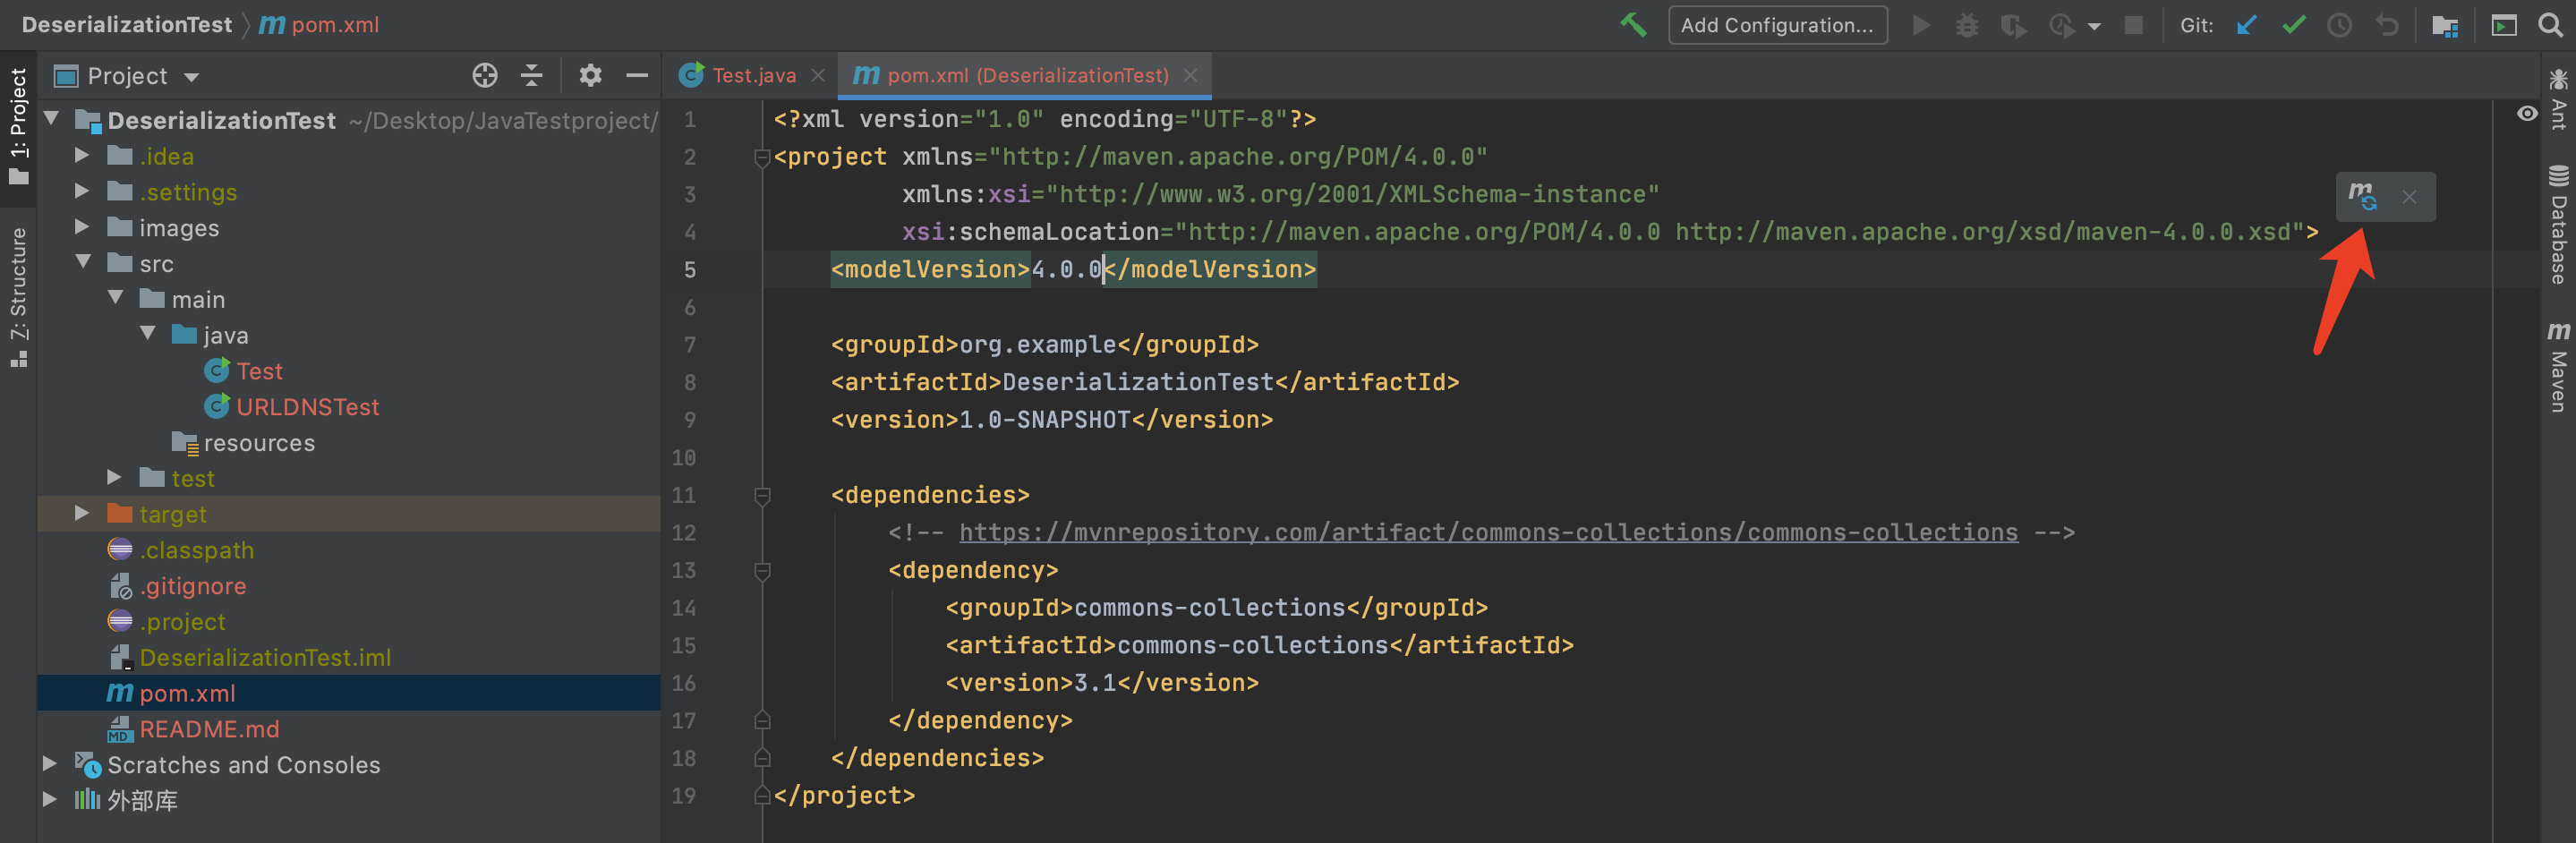Select the Test class file
This screenshot has height=843, width=2576.
click(x=259, y=371)
